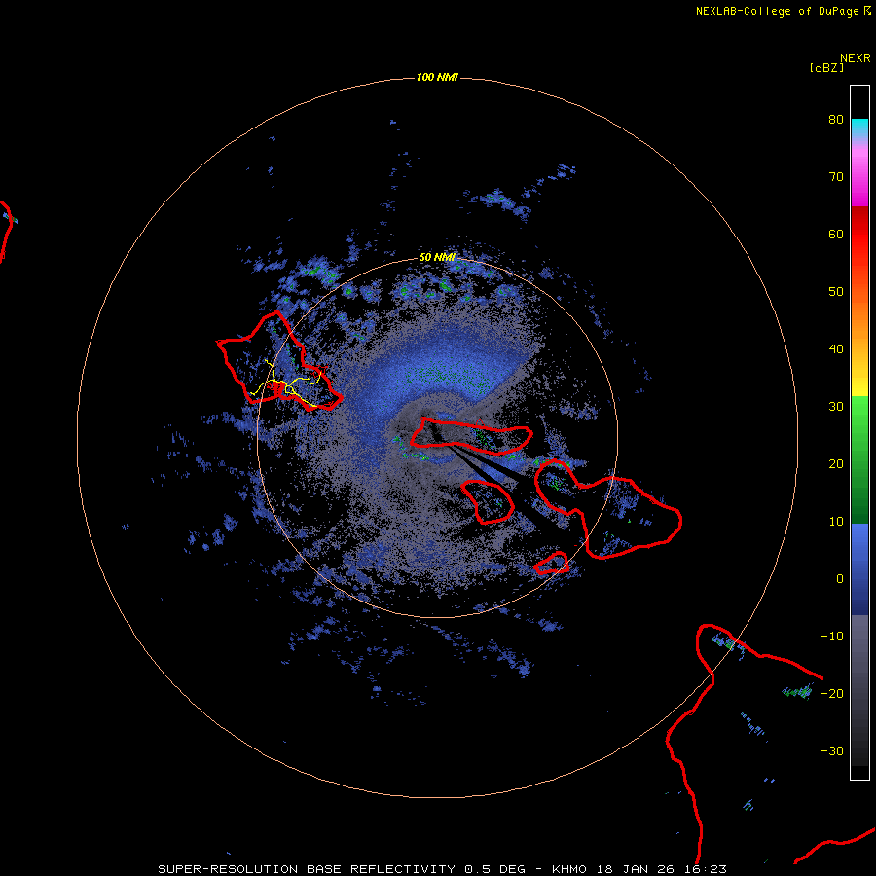The height and width of the screenshot is (876, 876).
Task: Select the -30 value on dBZ scale
Action: coord(832,751)
